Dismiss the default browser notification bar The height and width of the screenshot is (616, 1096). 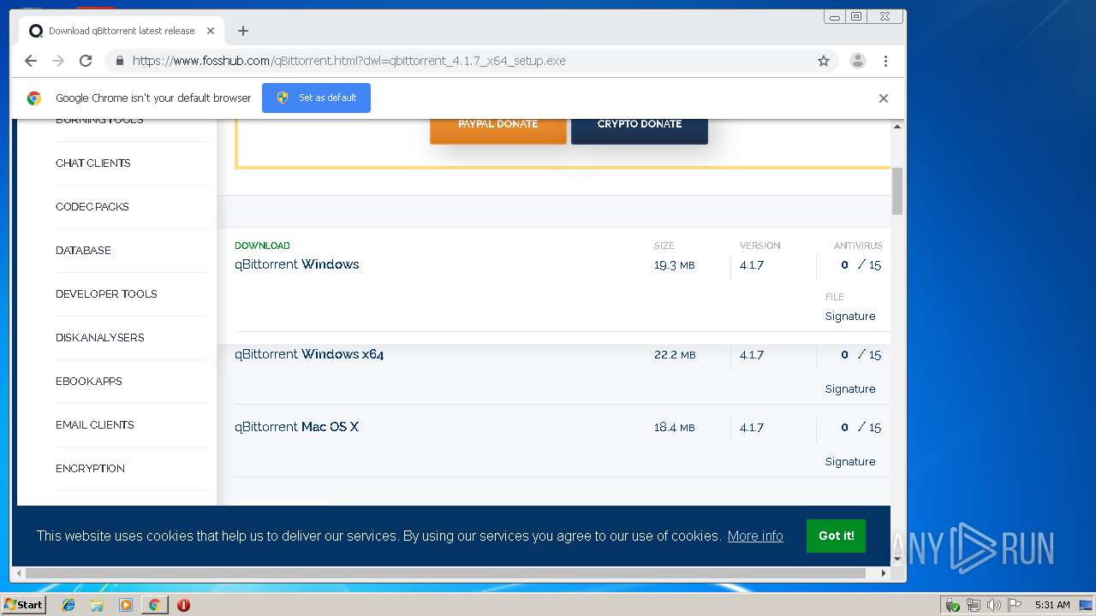pos(884,98)
